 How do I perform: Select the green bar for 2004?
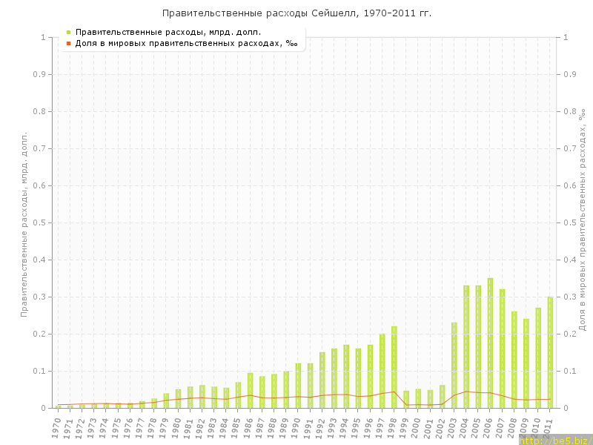click(466, 346)
